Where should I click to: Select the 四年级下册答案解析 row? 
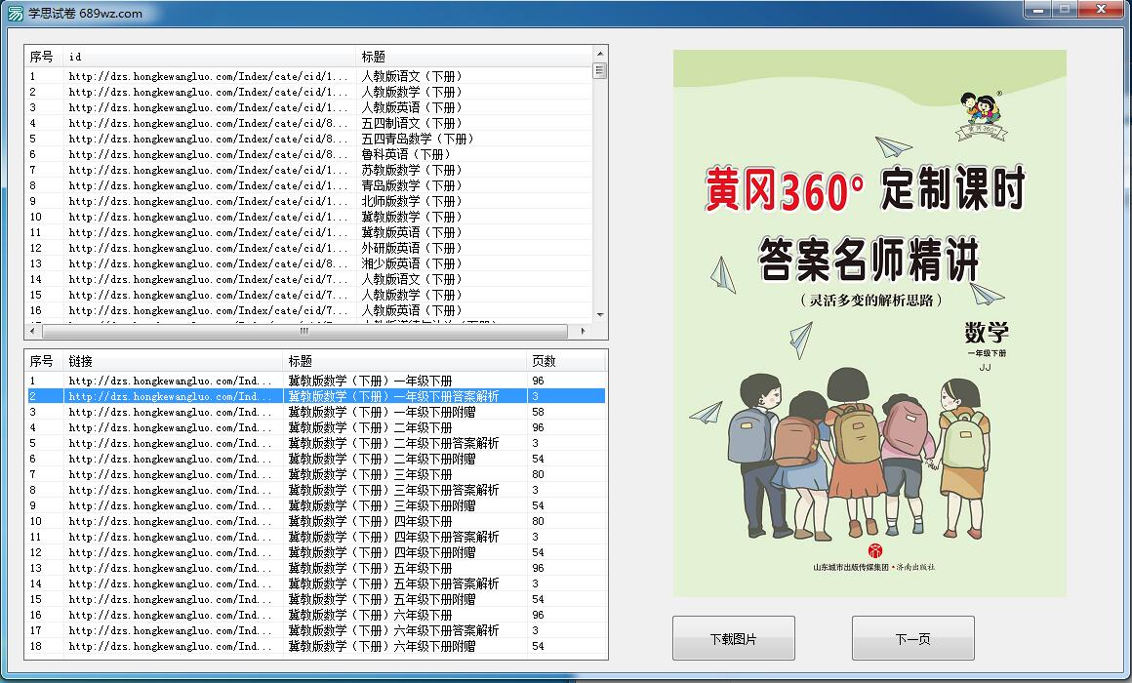click(x=316, y=538)
